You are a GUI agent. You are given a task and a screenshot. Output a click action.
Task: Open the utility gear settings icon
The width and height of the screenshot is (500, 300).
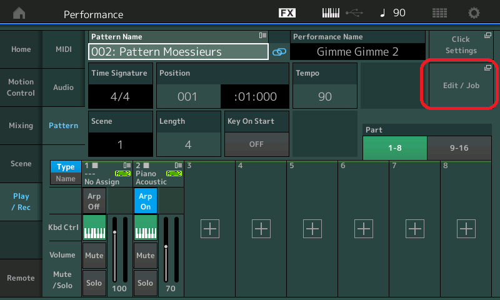coord(474,13)
